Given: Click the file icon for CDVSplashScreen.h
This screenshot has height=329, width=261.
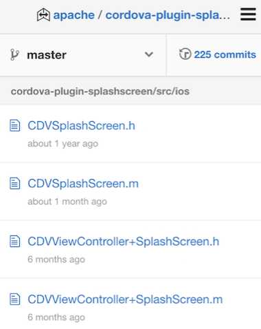Looking at the screenshot, I should coord(15,125).
